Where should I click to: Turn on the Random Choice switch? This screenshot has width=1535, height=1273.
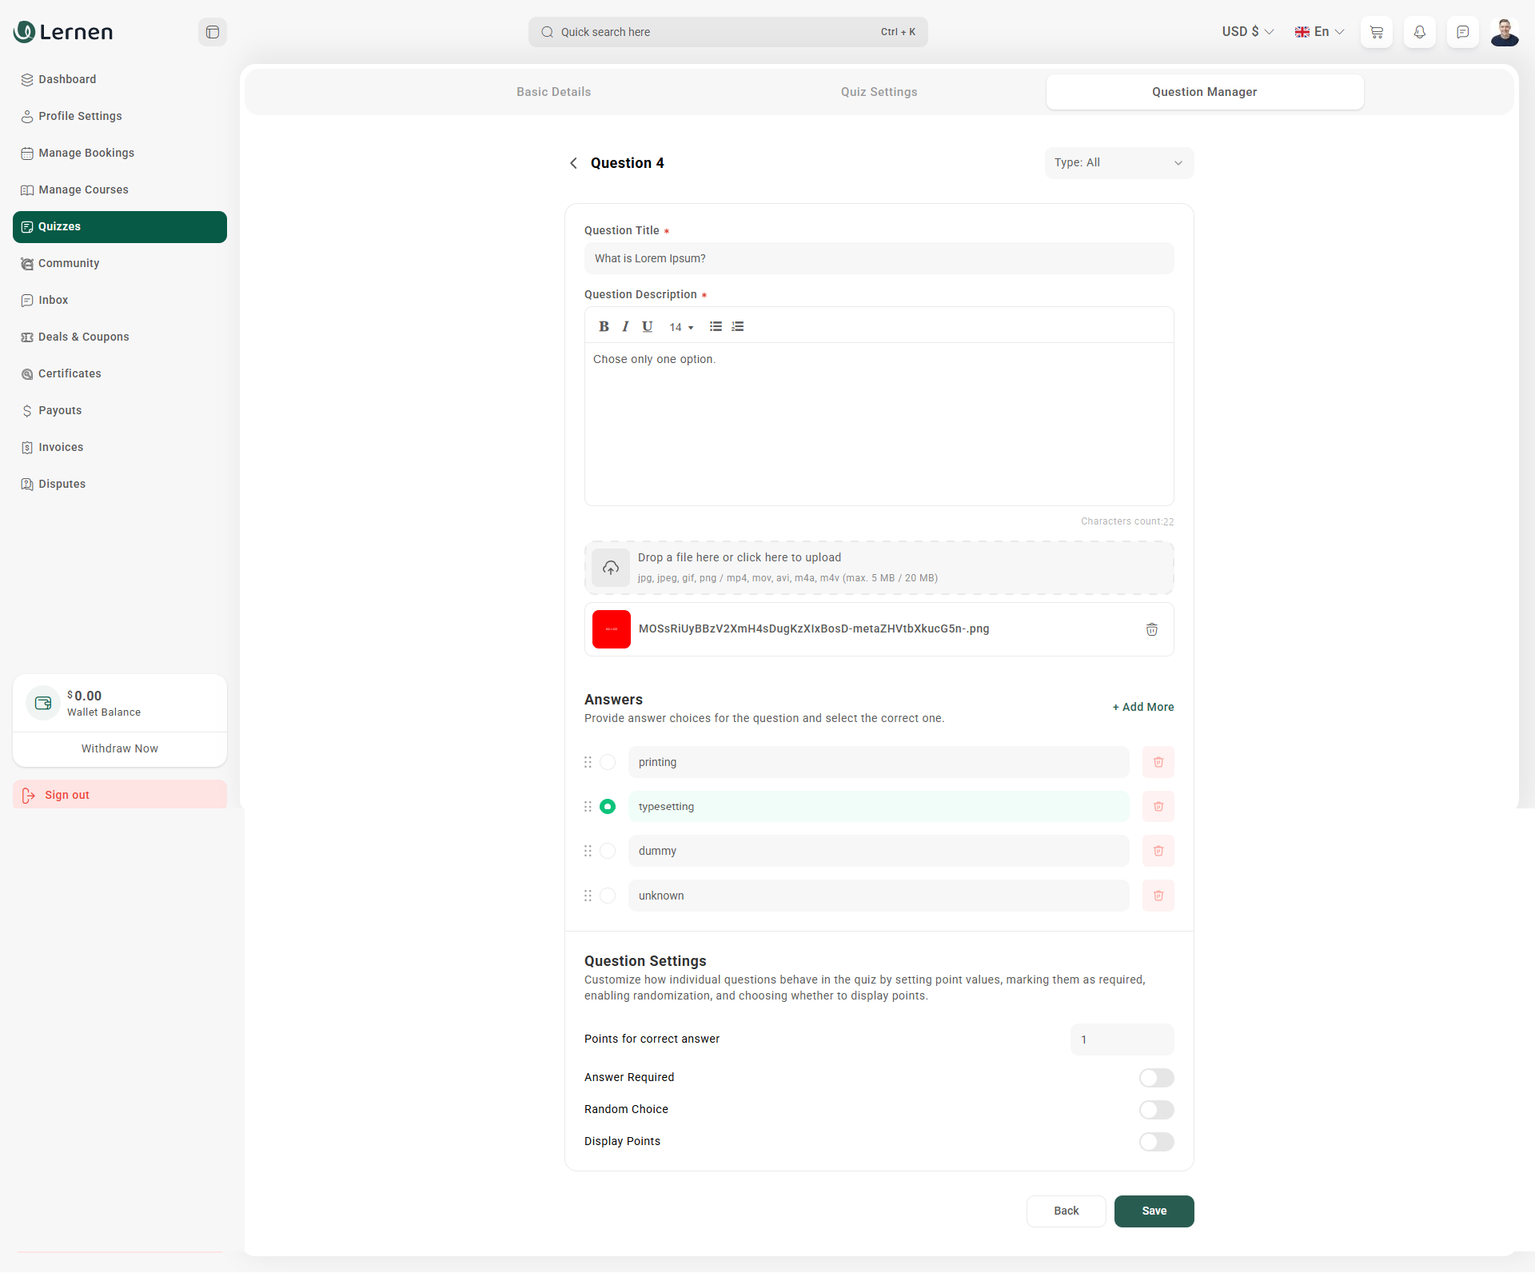coord(1156,1110)
